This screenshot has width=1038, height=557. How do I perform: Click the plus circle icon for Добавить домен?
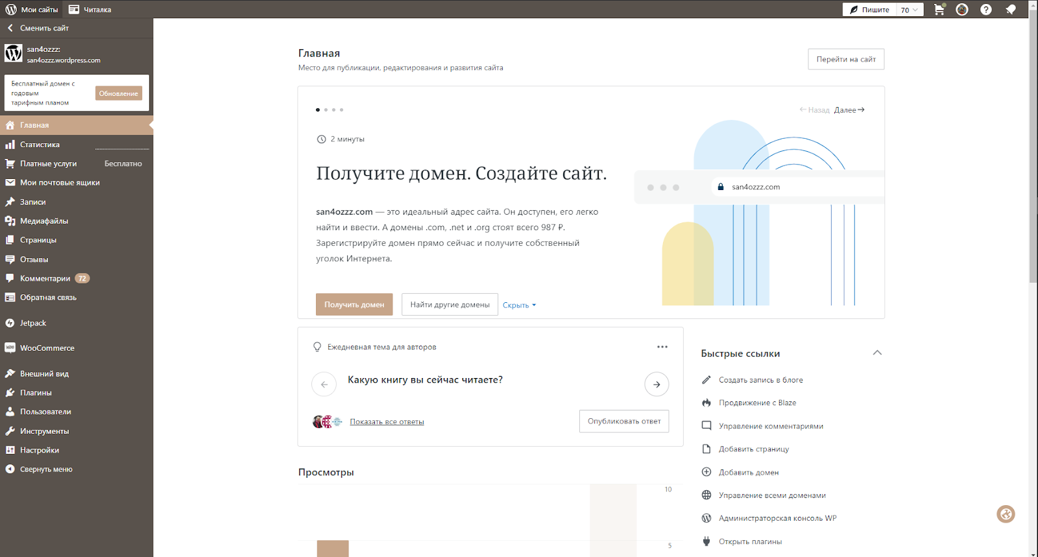(x=706, y=472)
